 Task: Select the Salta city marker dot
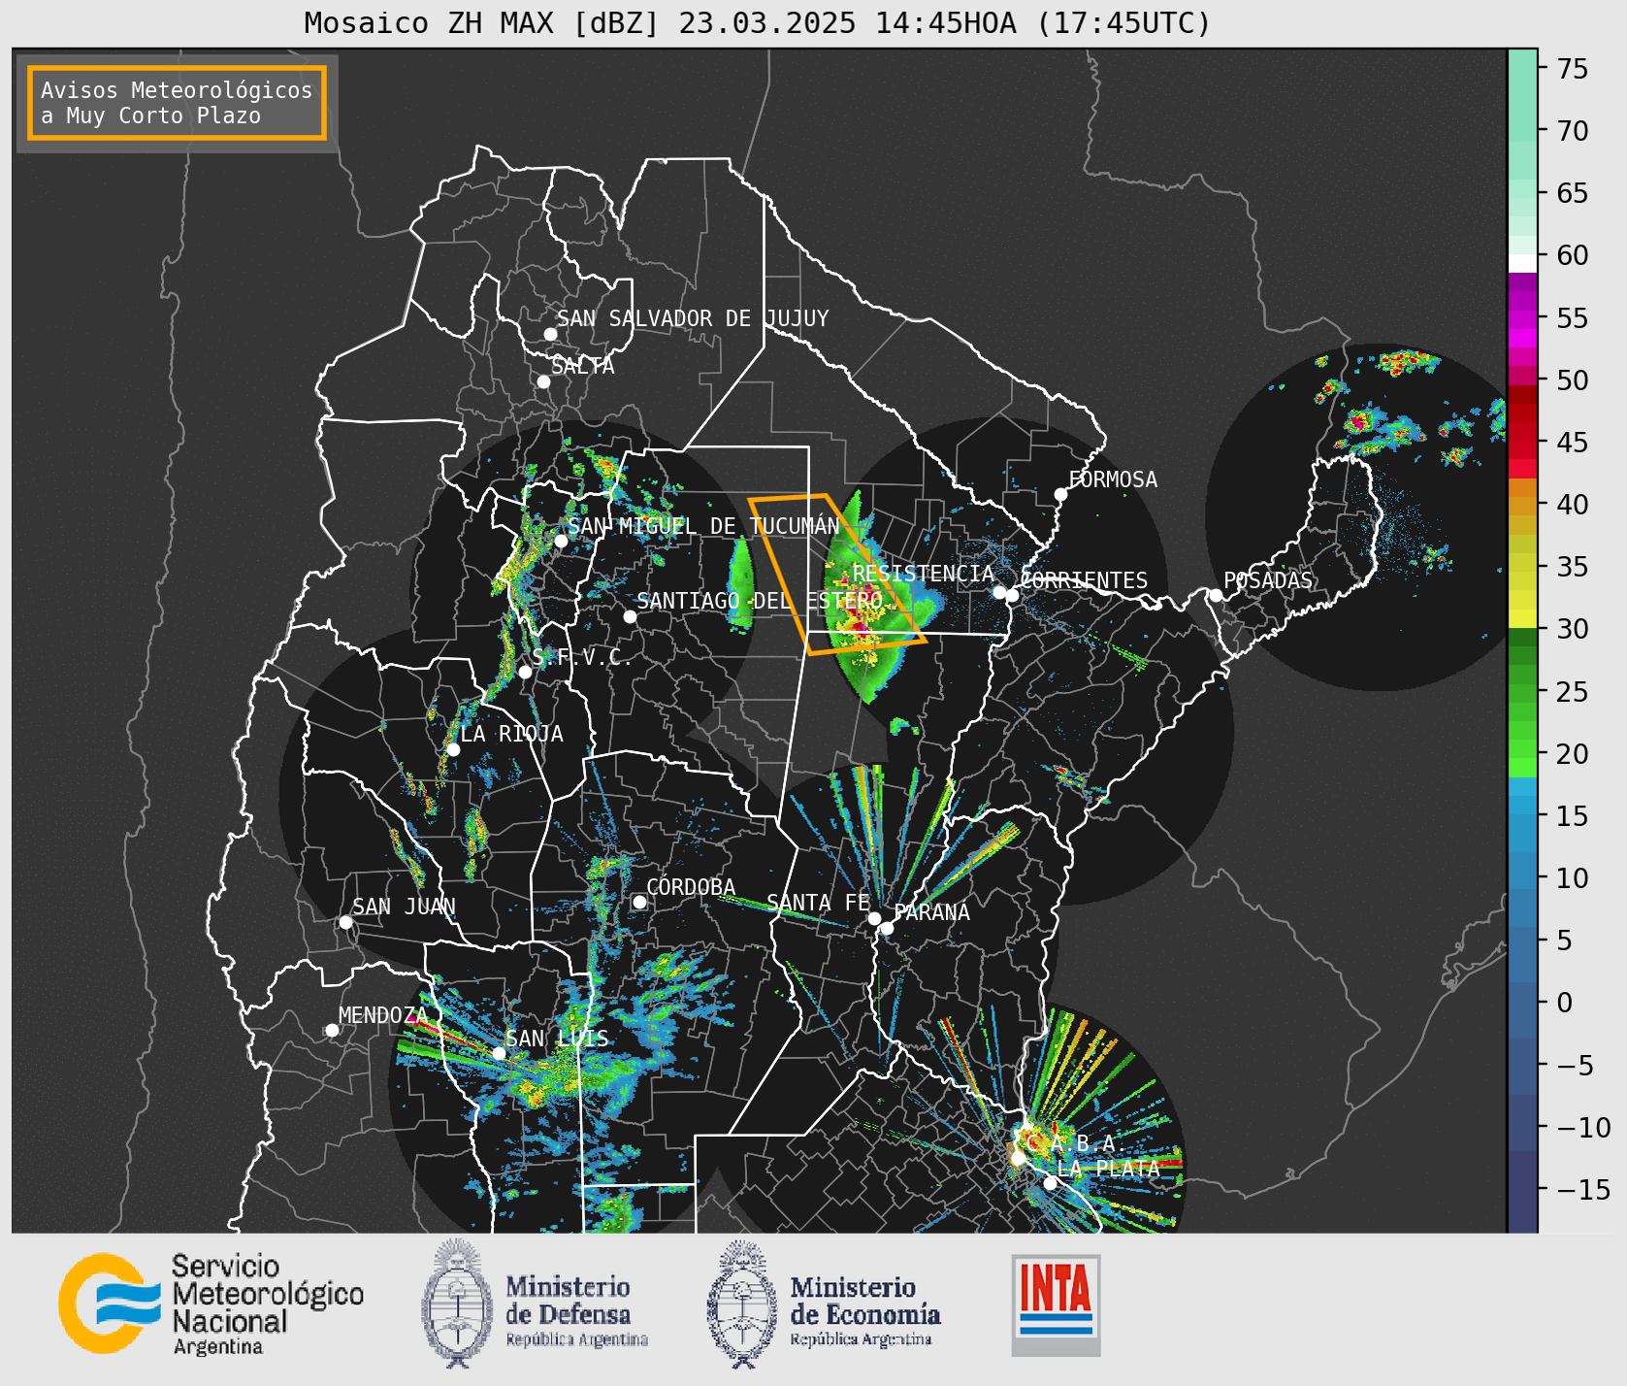(x=543, y=381)
